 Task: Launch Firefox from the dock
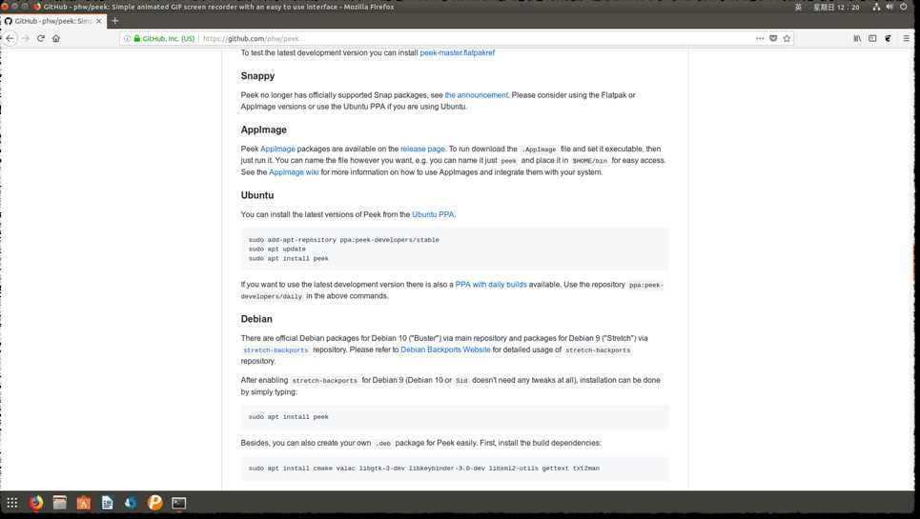36,503
